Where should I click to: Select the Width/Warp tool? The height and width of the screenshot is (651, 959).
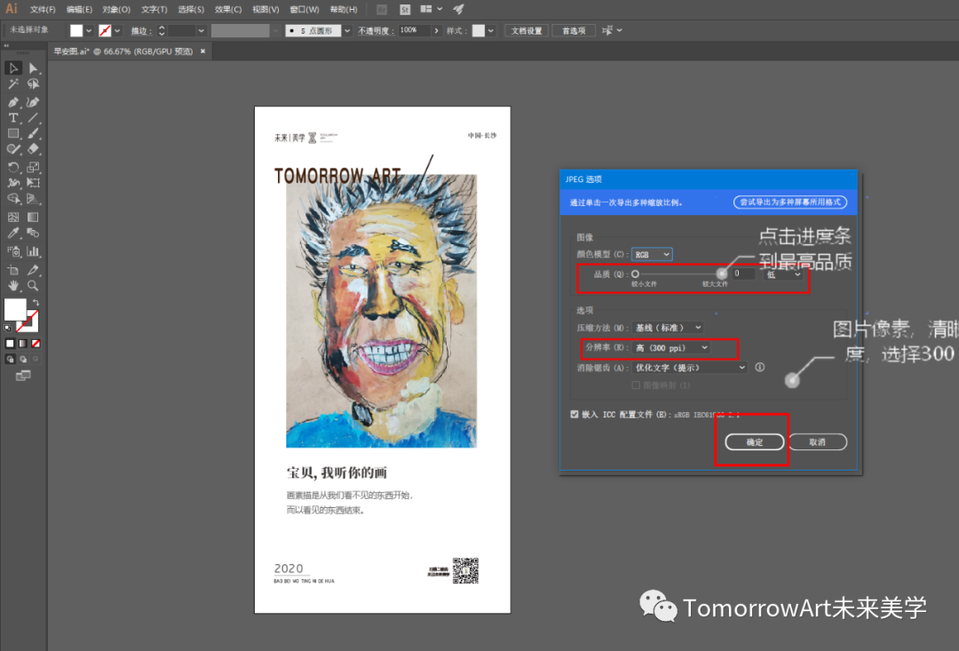click(x=13, y=182)
